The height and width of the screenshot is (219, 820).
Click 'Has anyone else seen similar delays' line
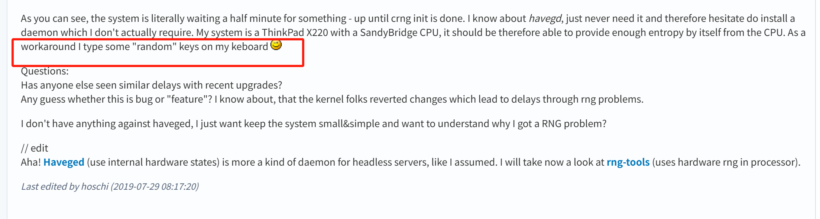[152, 85]
